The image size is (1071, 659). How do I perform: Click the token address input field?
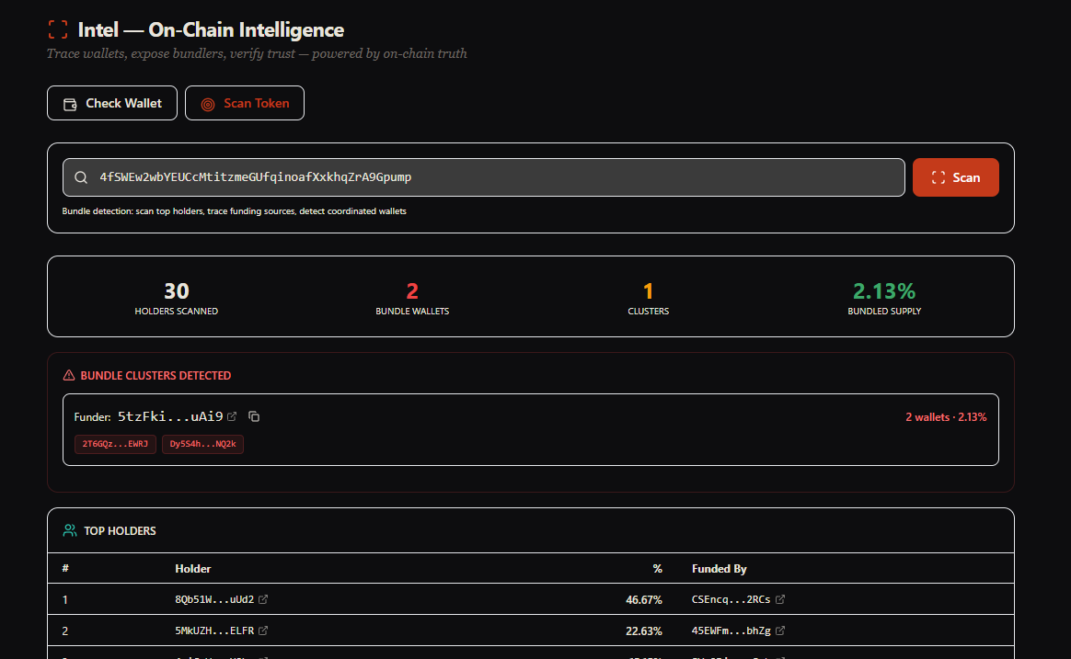(484, 177)
